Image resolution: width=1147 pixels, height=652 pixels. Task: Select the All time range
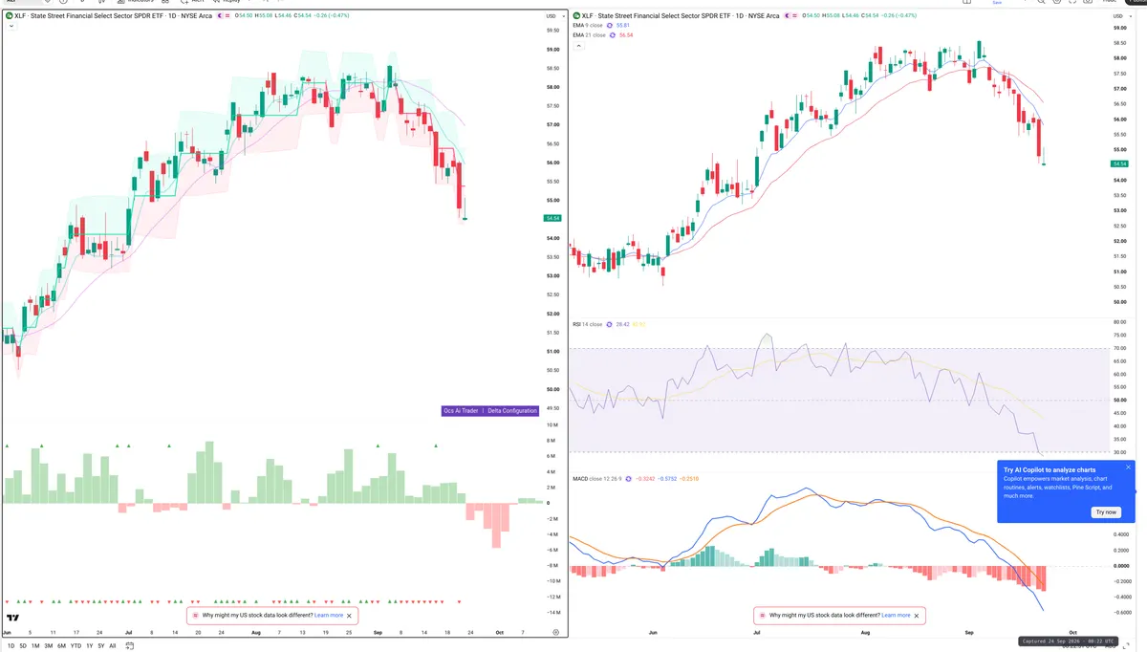click(113, 645)
